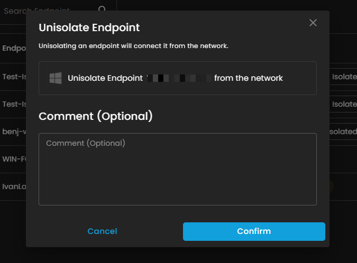
Task: Focus the Comment (Optional) text area
Action: pos(178,169)
